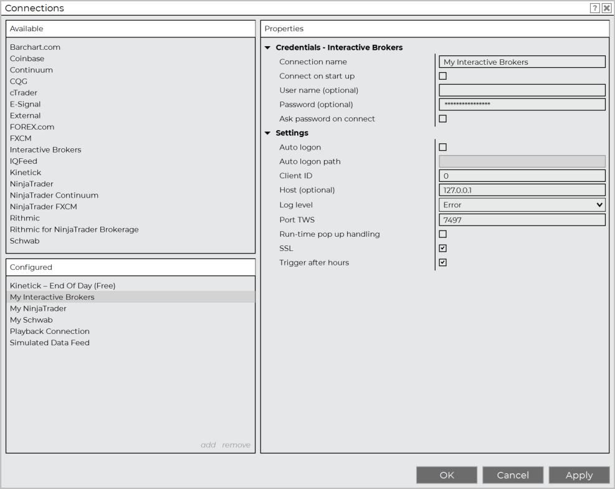This screenshot has height=489, width=615.
Task: Click the Port TWS field
Action: pos(522,220)
